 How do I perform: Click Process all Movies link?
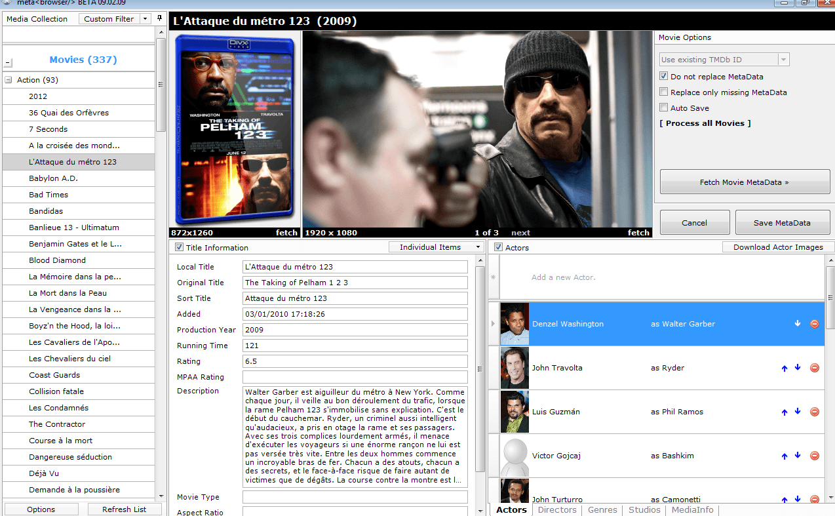705,123
